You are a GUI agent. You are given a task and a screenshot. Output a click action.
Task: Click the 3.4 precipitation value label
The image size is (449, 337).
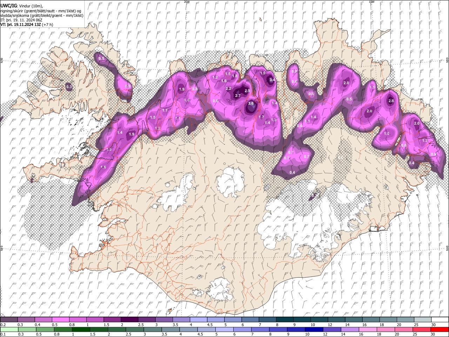pyautogui.click(x=272, y=80)
